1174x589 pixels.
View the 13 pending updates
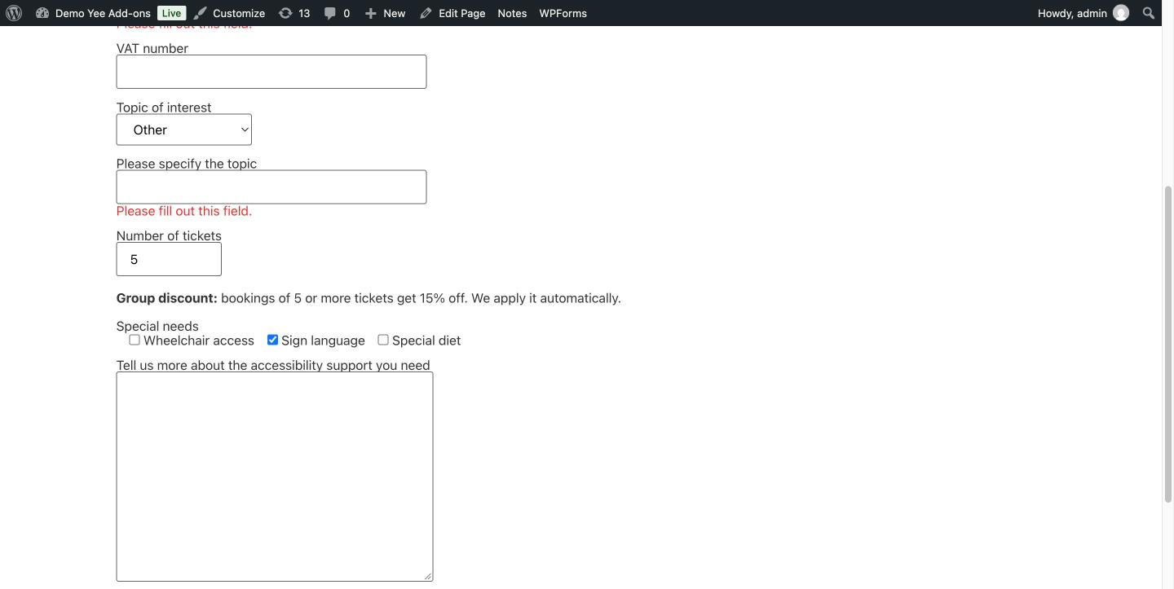click(x=294, y=13)
